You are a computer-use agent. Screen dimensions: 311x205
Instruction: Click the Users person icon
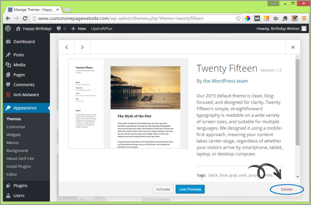click(x=8, y=196)
